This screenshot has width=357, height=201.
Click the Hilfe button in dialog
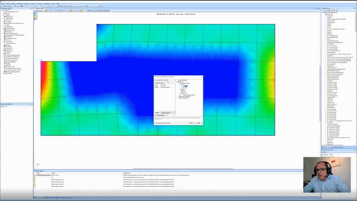pyautogui.click(x=199, y=123)
